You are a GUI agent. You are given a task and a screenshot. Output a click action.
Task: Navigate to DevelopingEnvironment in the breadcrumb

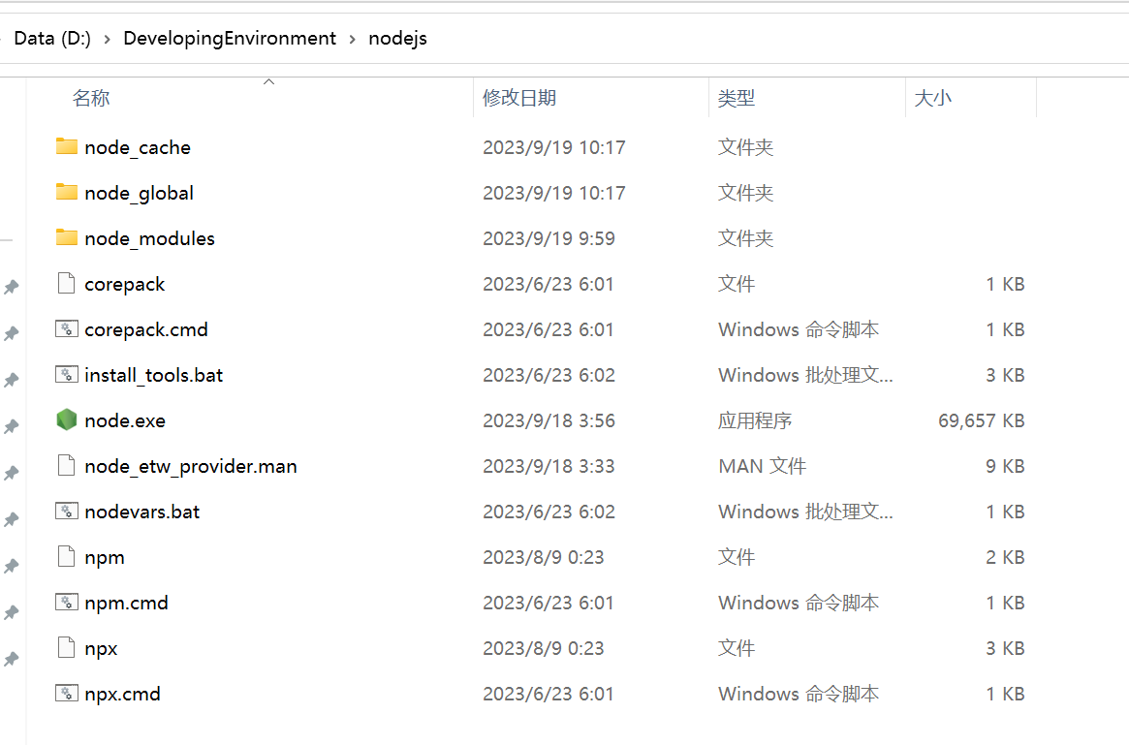click(x=230, y=39)
